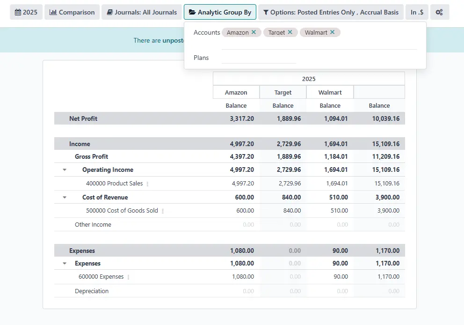The width and height of the screenshot is (464, 325).
Task: Click the Target tag label in Accounts
Action: tap(277, 32)
